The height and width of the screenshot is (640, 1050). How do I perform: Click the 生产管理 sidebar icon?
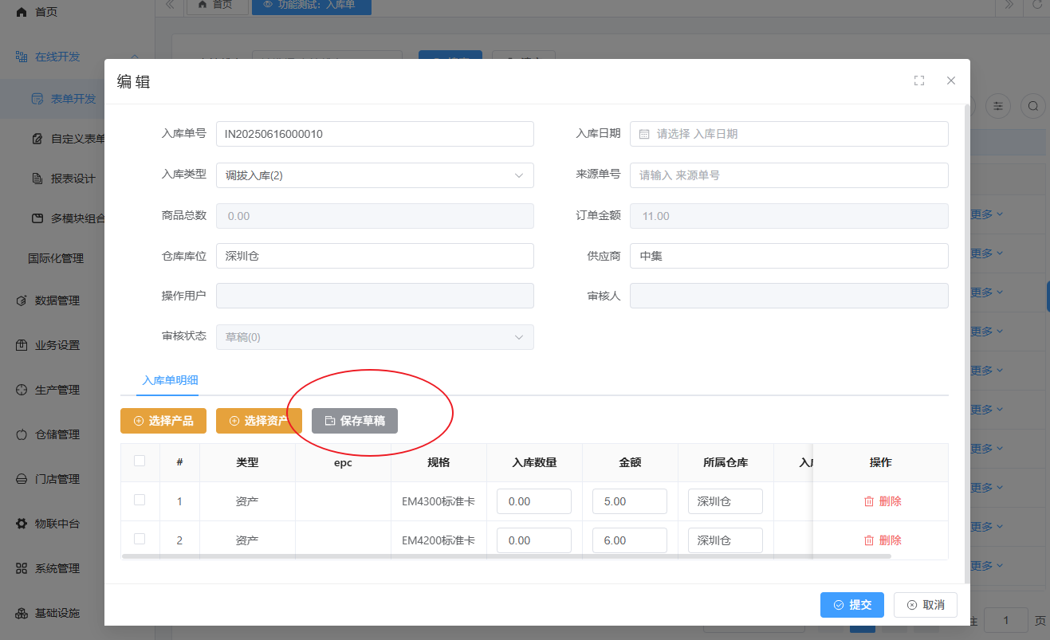pos(22,390)
